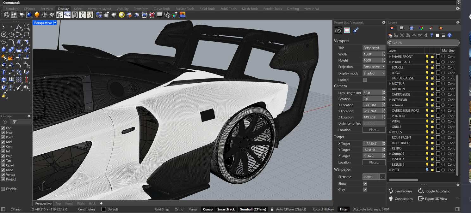This screenshot has height=213, width=471.
Task: Click the Layers panel help question mark
Action: 449,35
